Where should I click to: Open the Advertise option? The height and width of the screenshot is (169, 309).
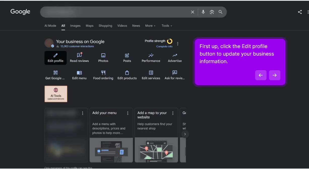click(175, 58)
